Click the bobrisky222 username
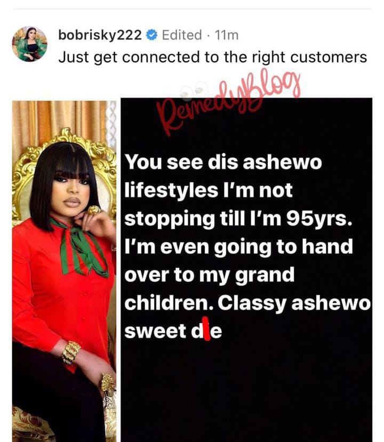 point(100,35)
